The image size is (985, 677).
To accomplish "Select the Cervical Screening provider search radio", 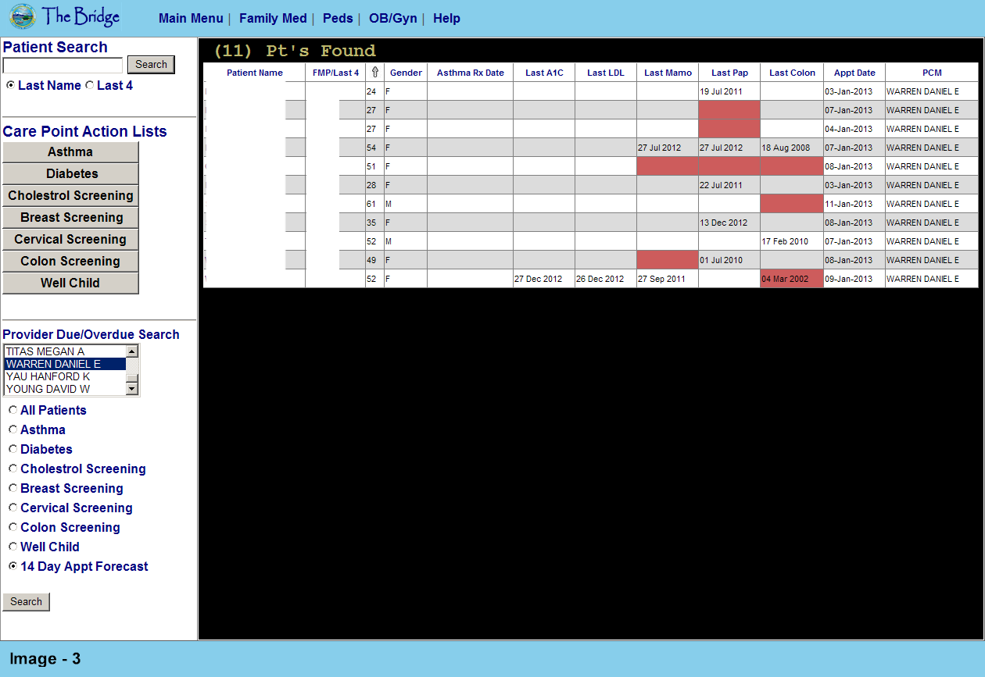I will pos(13,508).
